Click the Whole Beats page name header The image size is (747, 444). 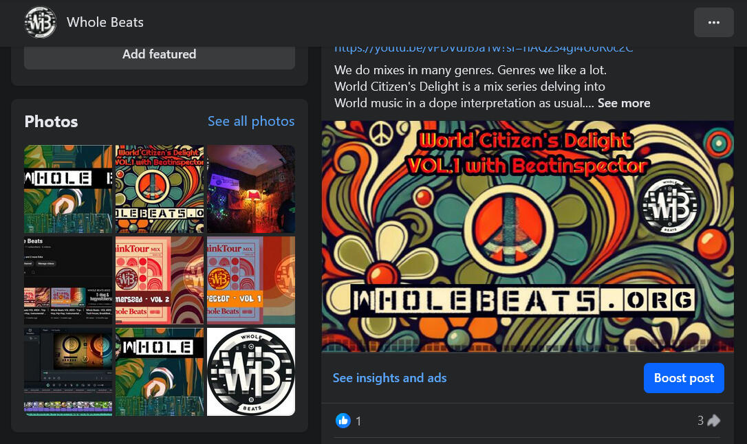(x=105, y=22)
